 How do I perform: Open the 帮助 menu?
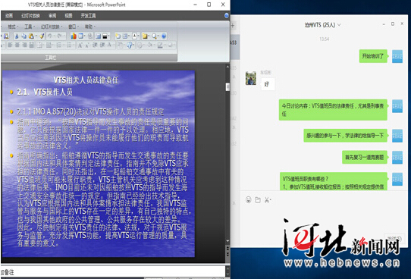(x=90, y=27)
